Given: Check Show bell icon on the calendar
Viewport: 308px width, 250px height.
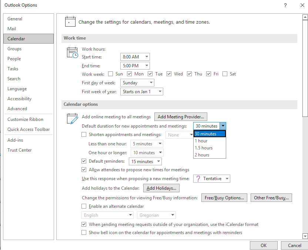Looking at the screenshot, I should click(x=84, y=233).
